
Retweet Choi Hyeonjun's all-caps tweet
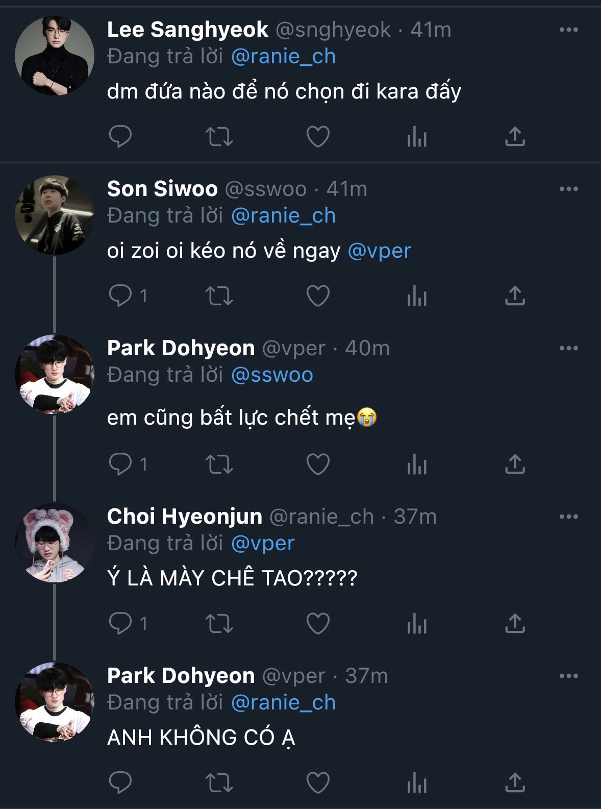point(219,623)
